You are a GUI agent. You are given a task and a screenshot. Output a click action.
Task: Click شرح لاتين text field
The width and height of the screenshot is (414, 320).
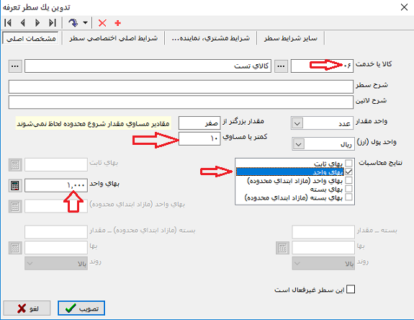pyautogui.click(x=181, y=102)
